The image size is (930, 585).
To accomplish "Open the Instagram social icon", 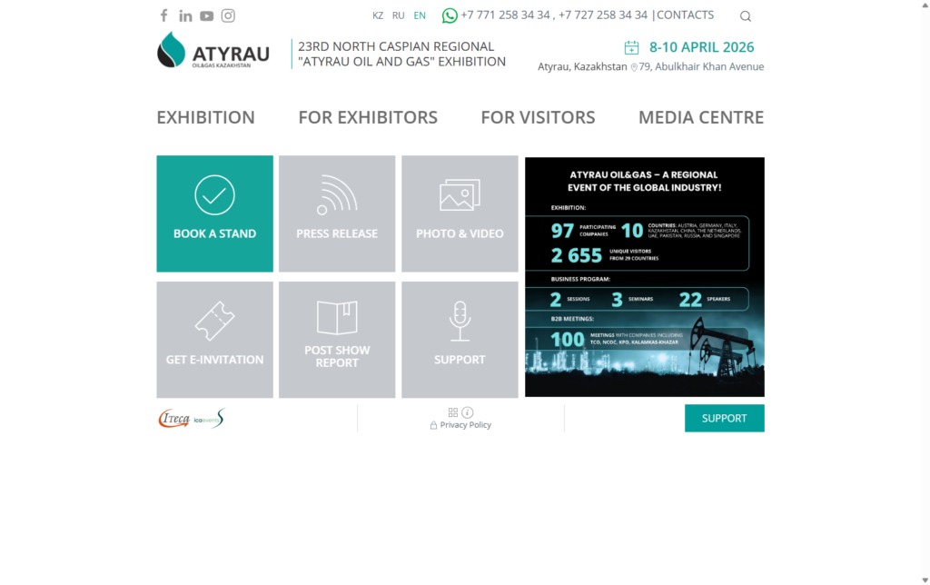I will click(x=229, y=15).
